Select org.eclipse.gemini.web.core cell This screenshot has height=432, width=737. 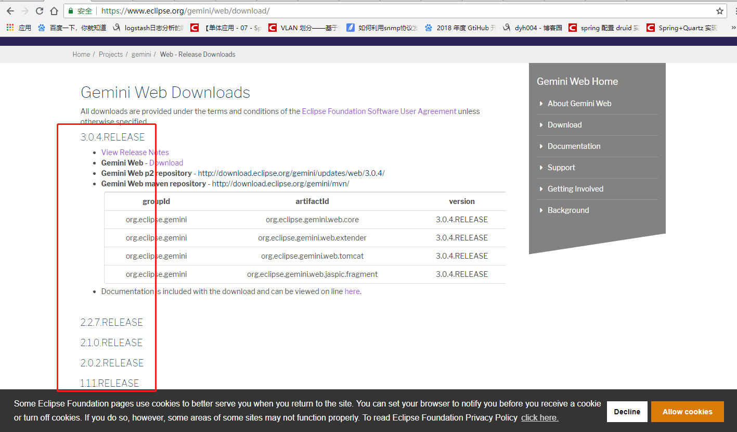312,220
